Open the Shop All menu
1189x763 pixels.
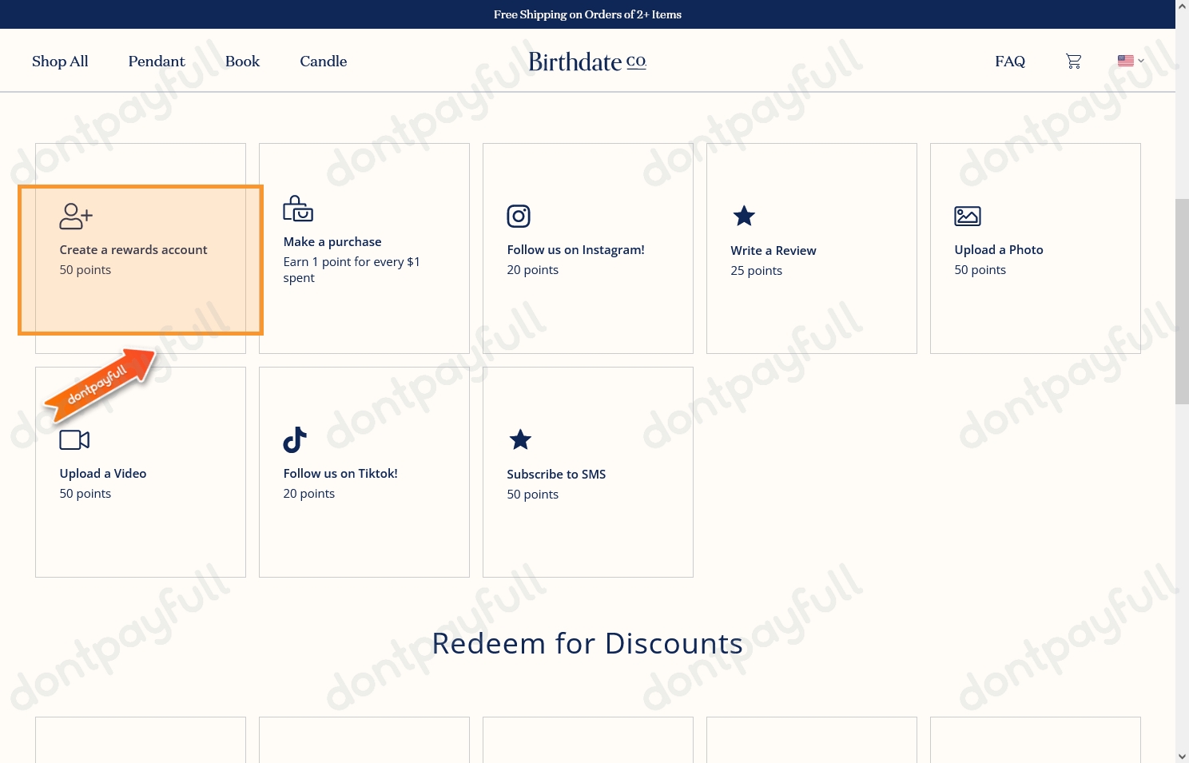[x=60, y=61]
